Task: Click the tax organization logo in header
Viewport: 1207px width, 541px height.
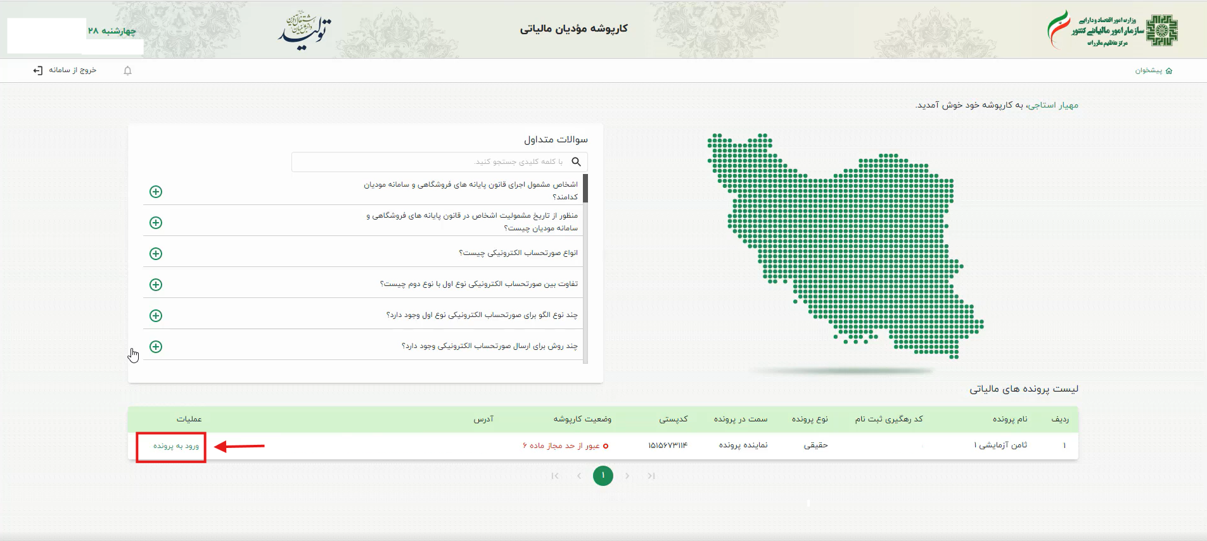Action: (x=1113, y=30)
